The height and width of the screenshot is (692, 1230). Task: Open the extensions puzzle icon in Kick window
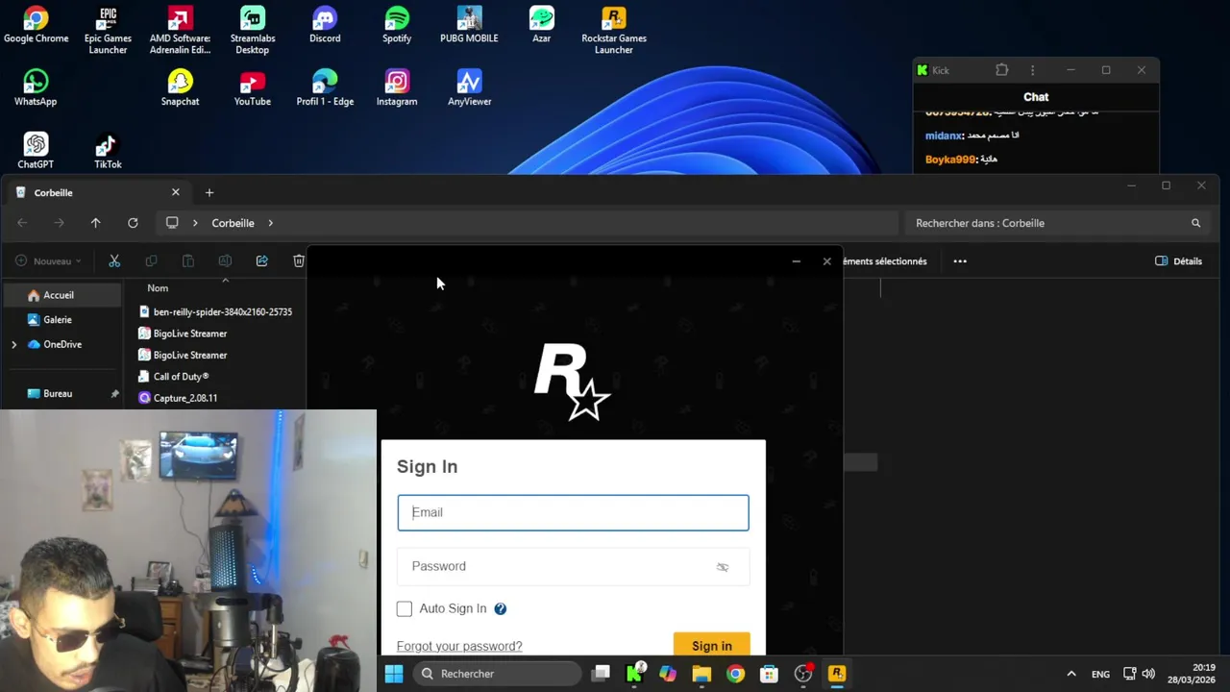[x=1001, y=70]
